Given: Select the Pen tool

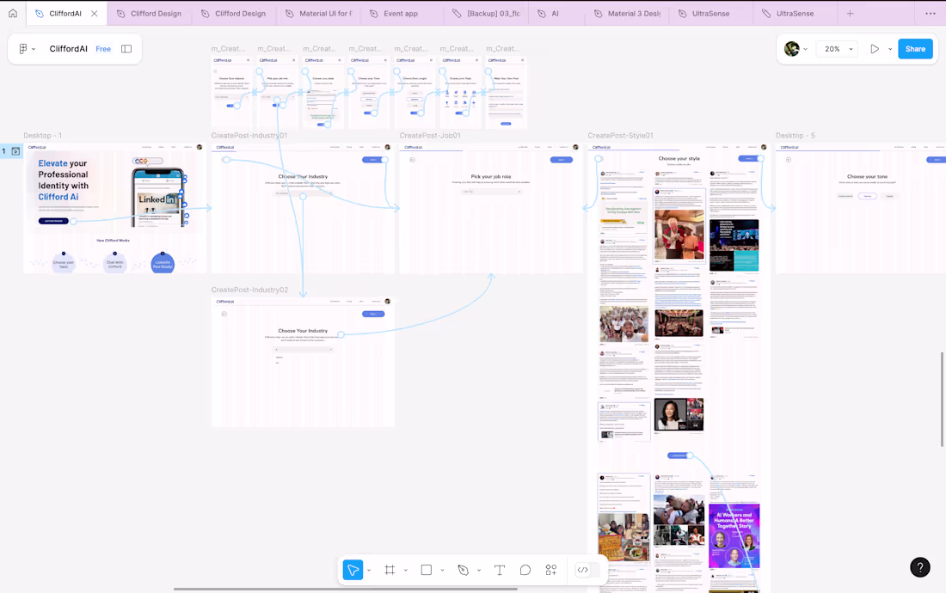Looking at the screenshot, I should [x=463, y=570].
